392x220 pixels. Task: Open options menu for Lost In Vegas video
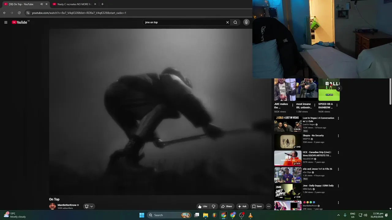click(338, 118)
